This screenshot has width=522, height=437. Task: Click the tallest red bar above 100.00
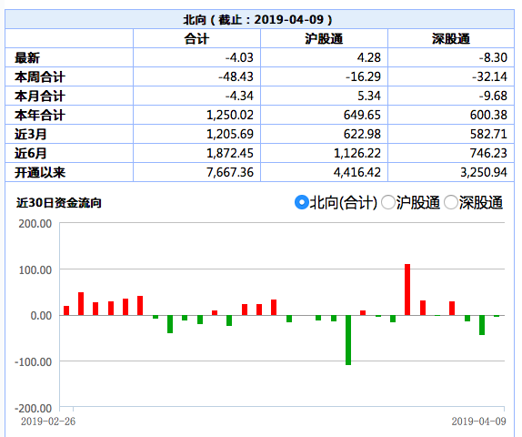407,290
